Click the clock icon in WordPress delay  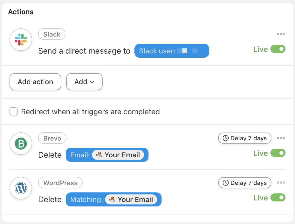coord(226,183)
